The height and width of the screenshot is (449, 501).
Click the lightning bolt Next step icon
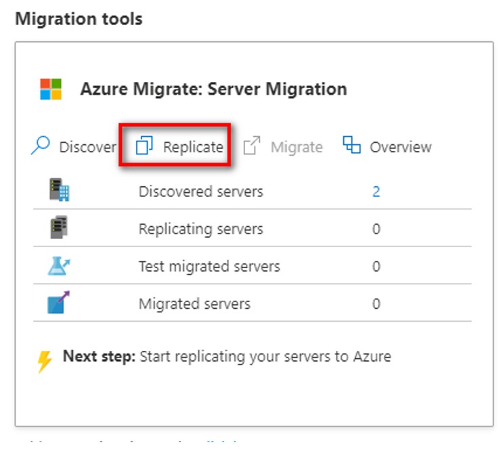click(x=45, y=362)
